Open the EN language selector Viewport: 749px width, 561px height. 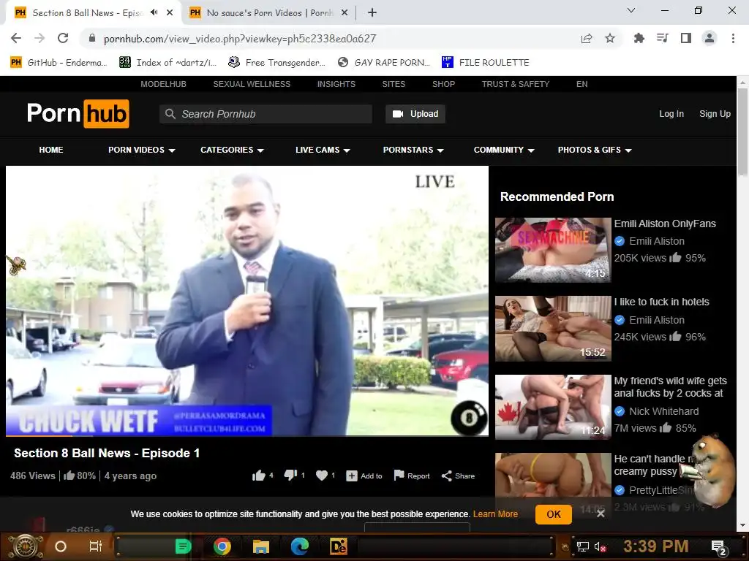click(581, 84)
